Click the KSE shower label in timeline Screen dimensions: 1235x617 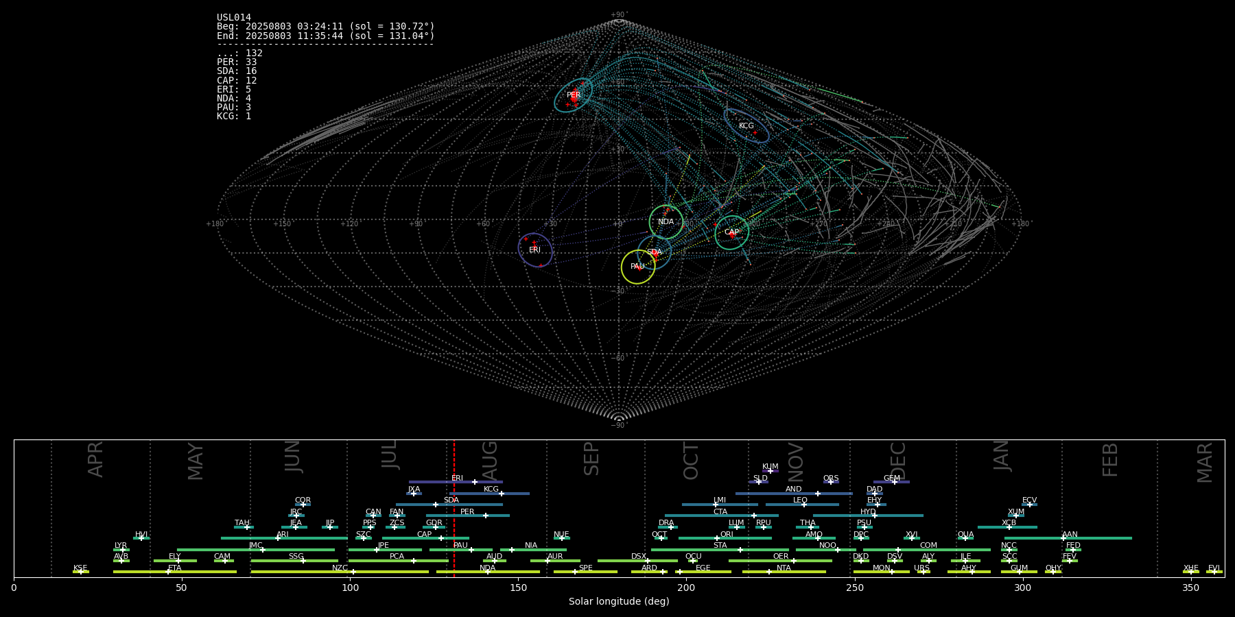[x=80, y=568]
